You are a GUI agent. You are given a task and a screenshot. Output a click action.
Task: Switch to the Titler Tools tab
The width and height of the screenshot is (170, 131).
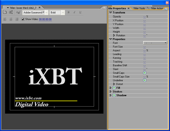[139, 8]
